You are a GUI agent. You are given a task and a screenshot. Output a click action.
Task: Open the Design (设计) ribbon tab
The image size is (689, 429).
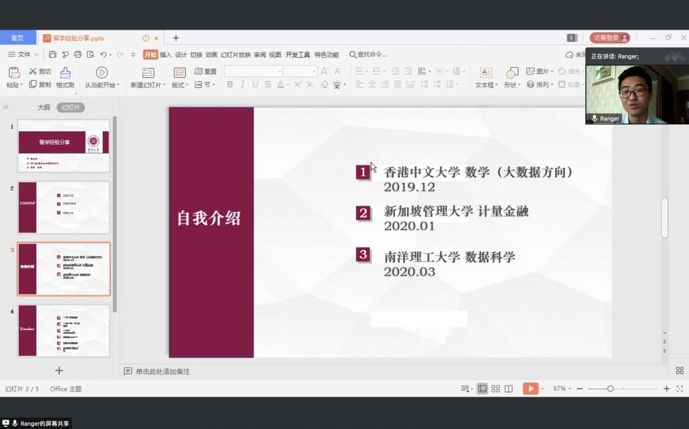[181, 54]
